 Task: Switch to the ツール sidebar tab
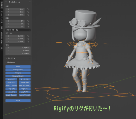point(2,13)
